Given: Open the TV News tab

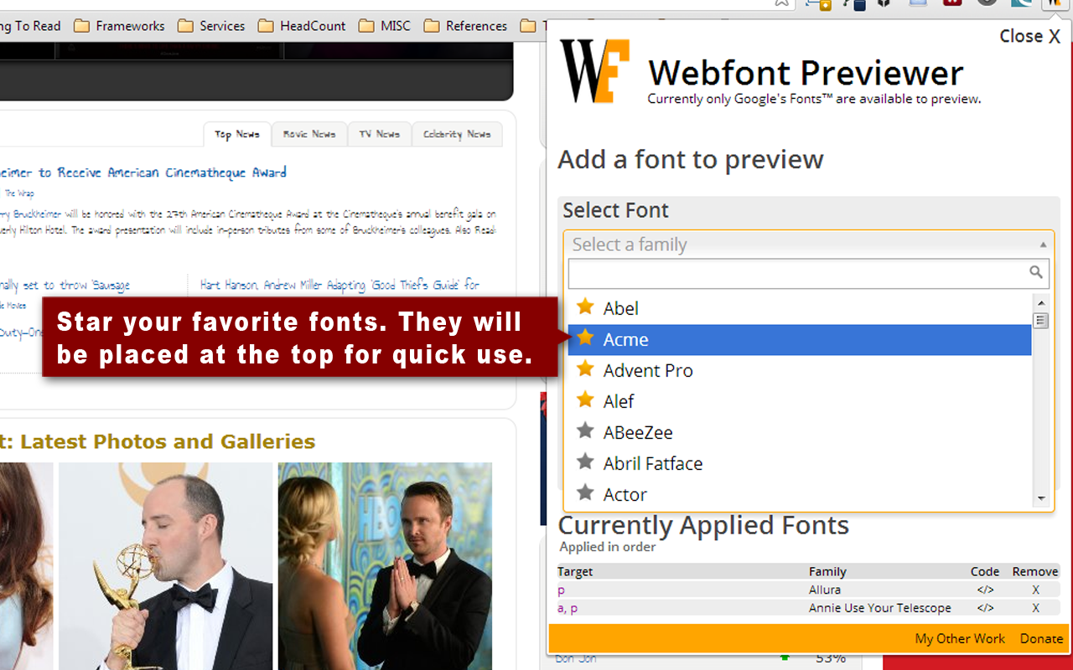Looking at the screenshot, I should pyautogui.click(x=380, y=134).
